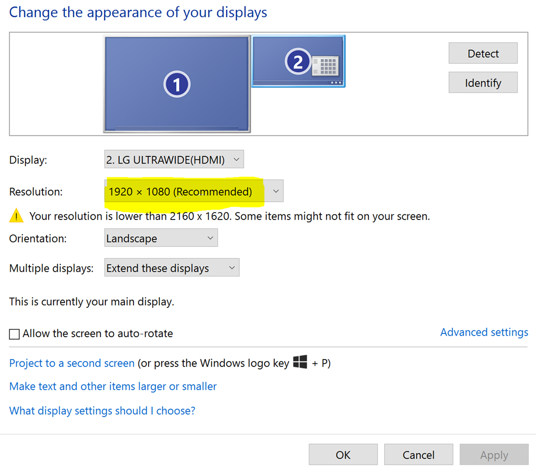Open What display settings should I choose link

click(x=102, y=411)
